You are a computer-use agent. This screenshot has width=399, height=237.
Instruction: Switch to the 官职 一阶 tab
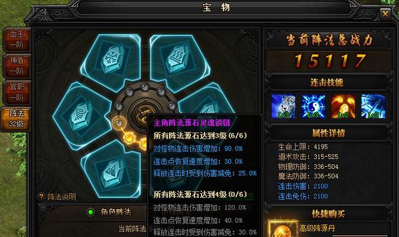pyautogui.click(x=16, y=92)
